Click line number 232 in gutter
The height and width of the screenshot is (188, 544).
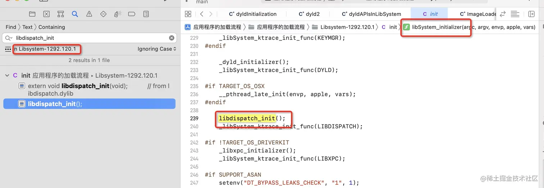[194, 62]
